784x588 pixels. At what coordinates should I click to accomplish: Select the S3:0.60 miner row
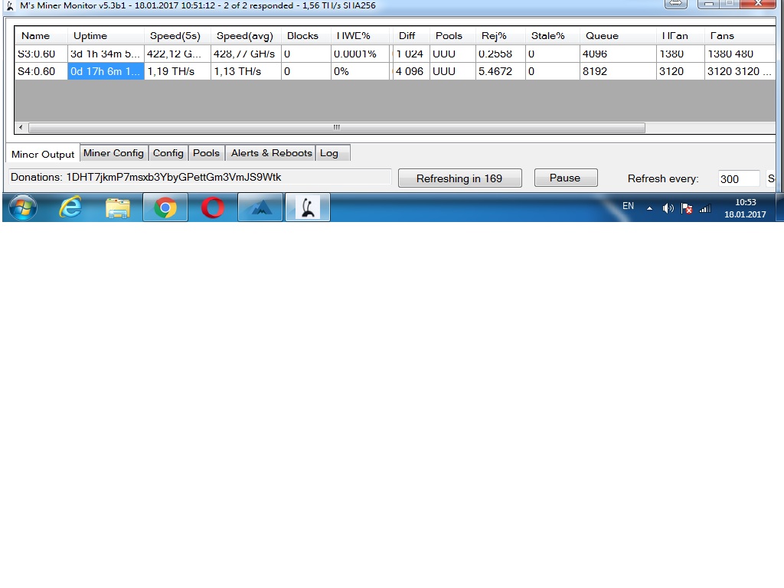coord(38,54)
